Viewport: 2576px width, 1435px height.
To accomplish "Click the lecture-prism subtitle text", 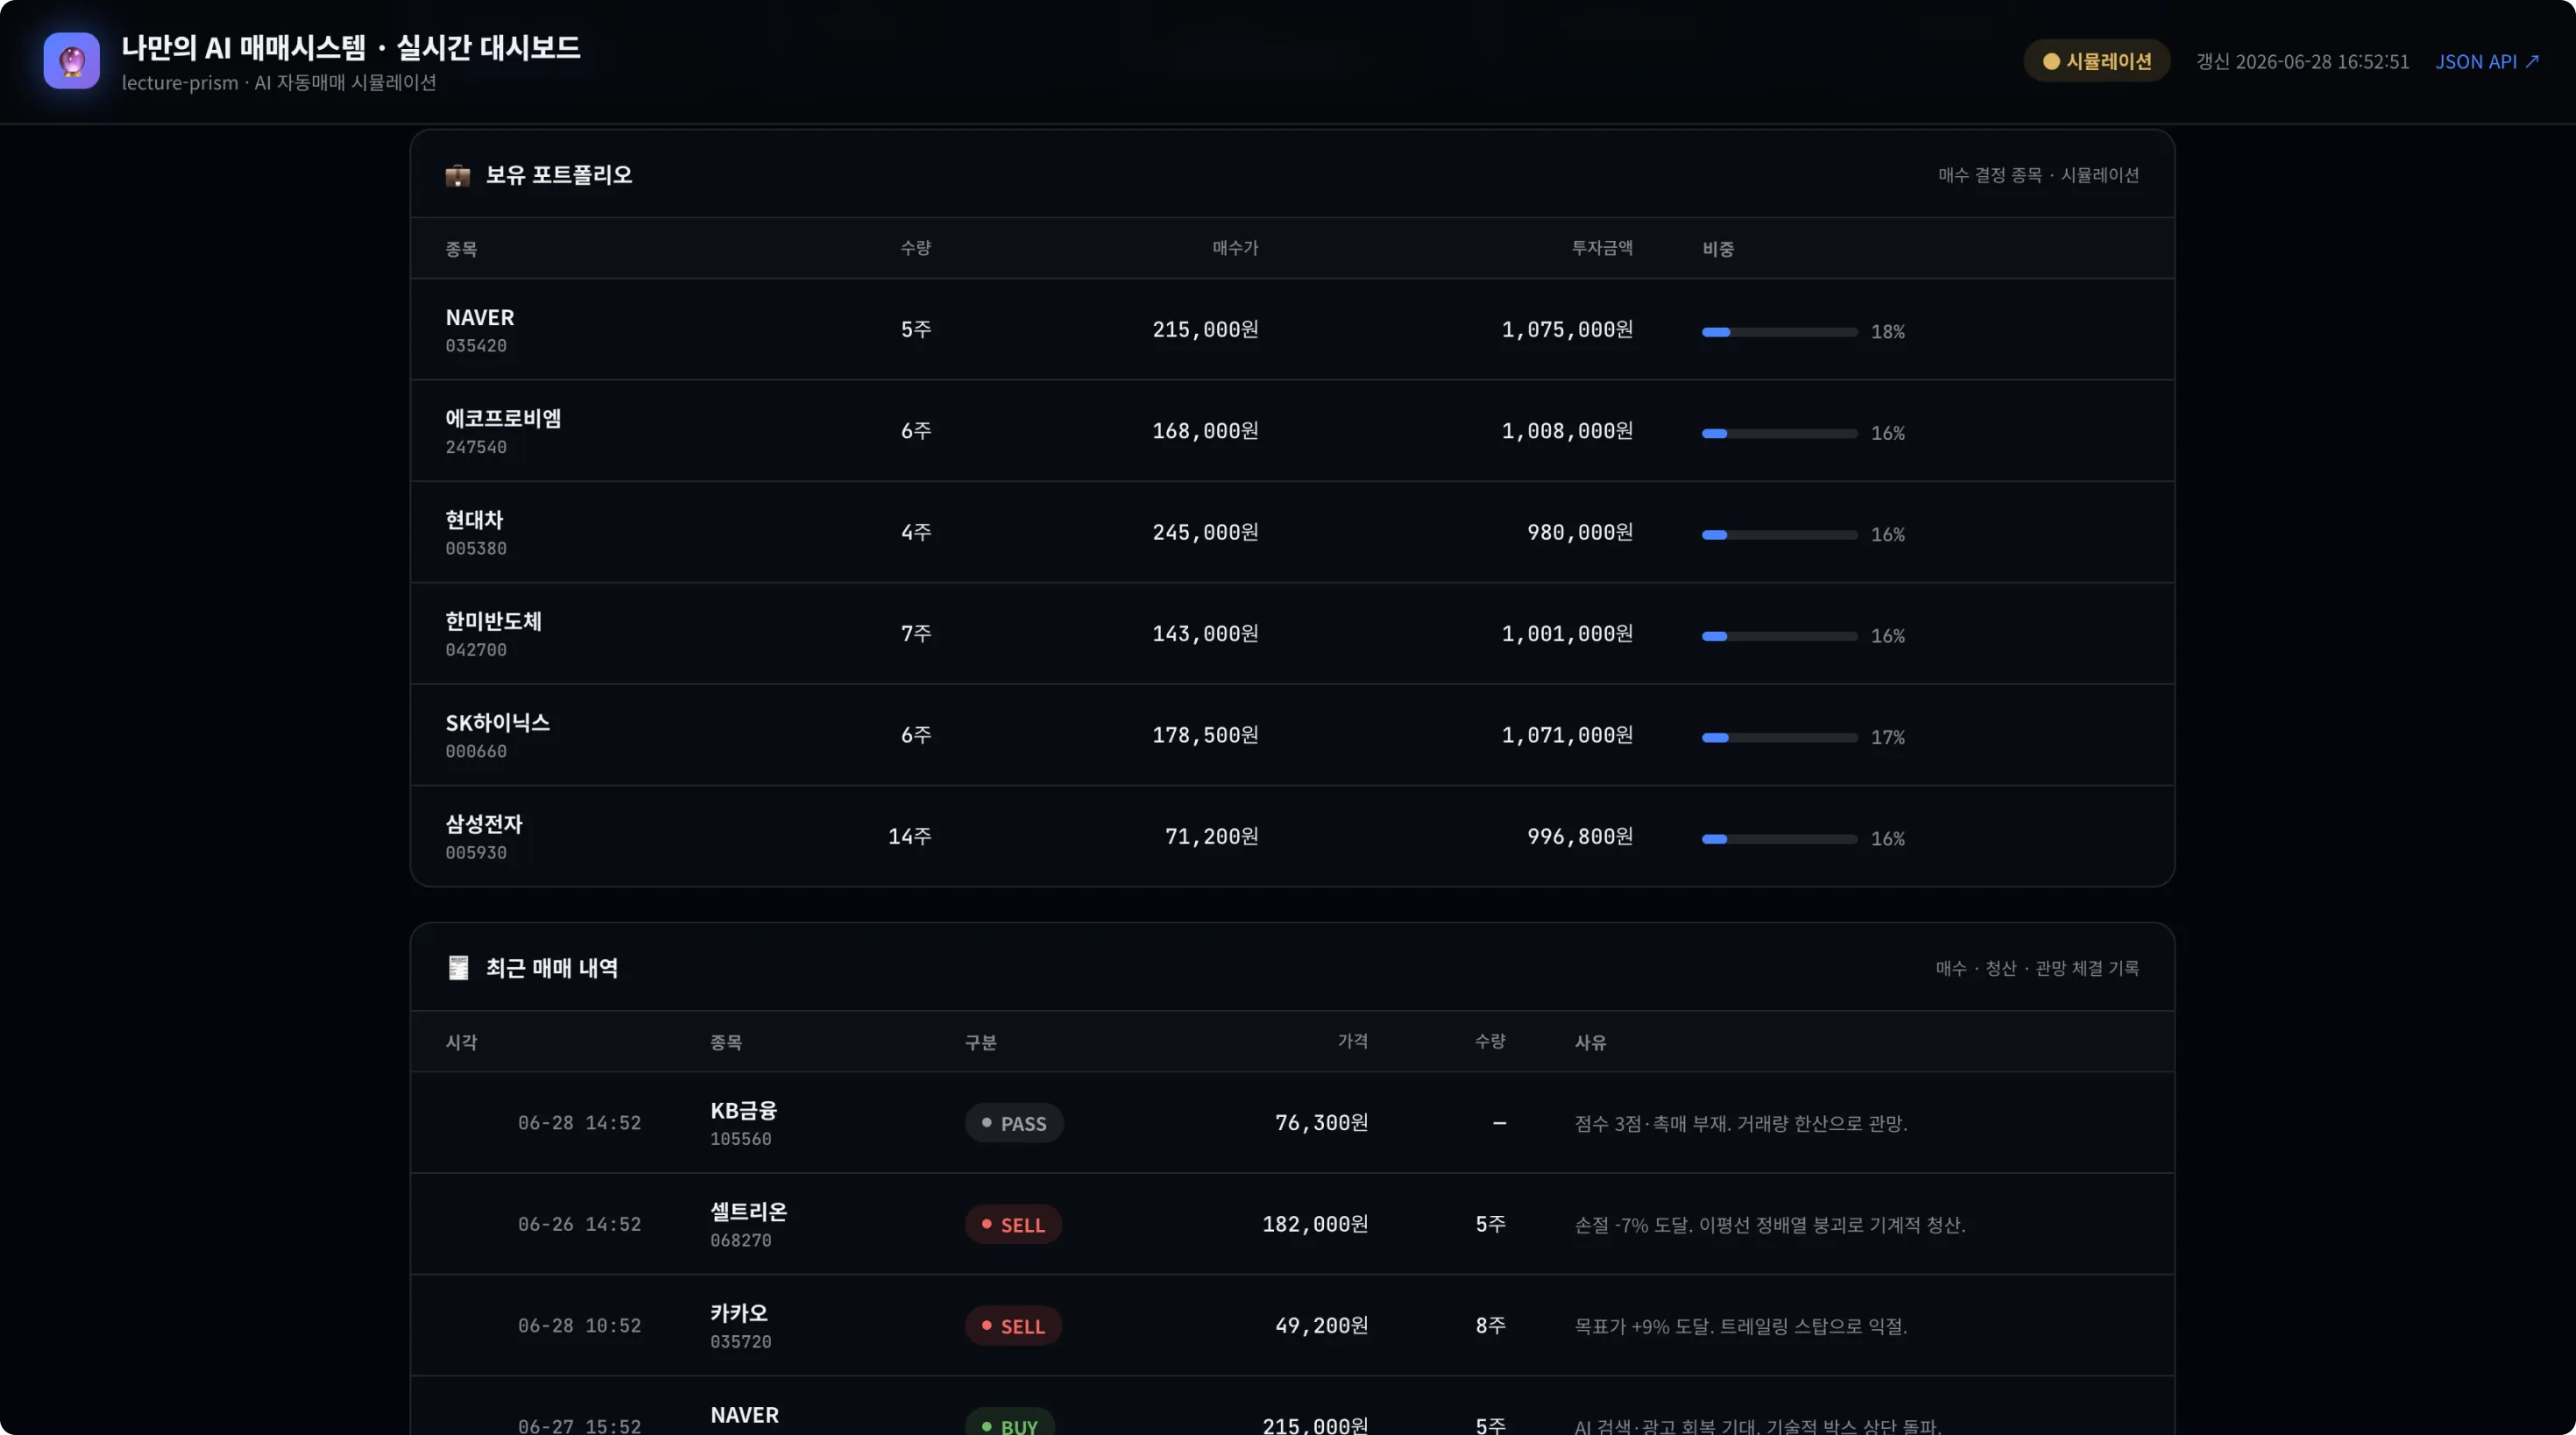I will [x=279, y=83].
